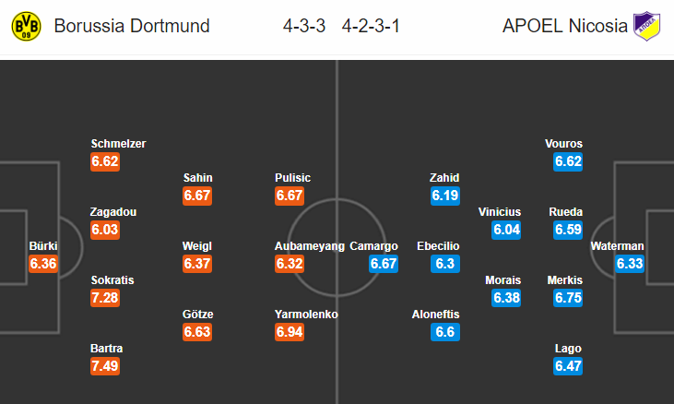Open the Borussia Dortmund team name

coord(132,26)
